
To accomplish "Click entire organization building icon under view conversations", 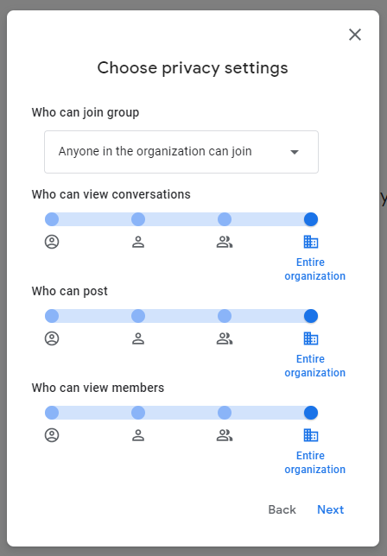I will pos(311,242).
